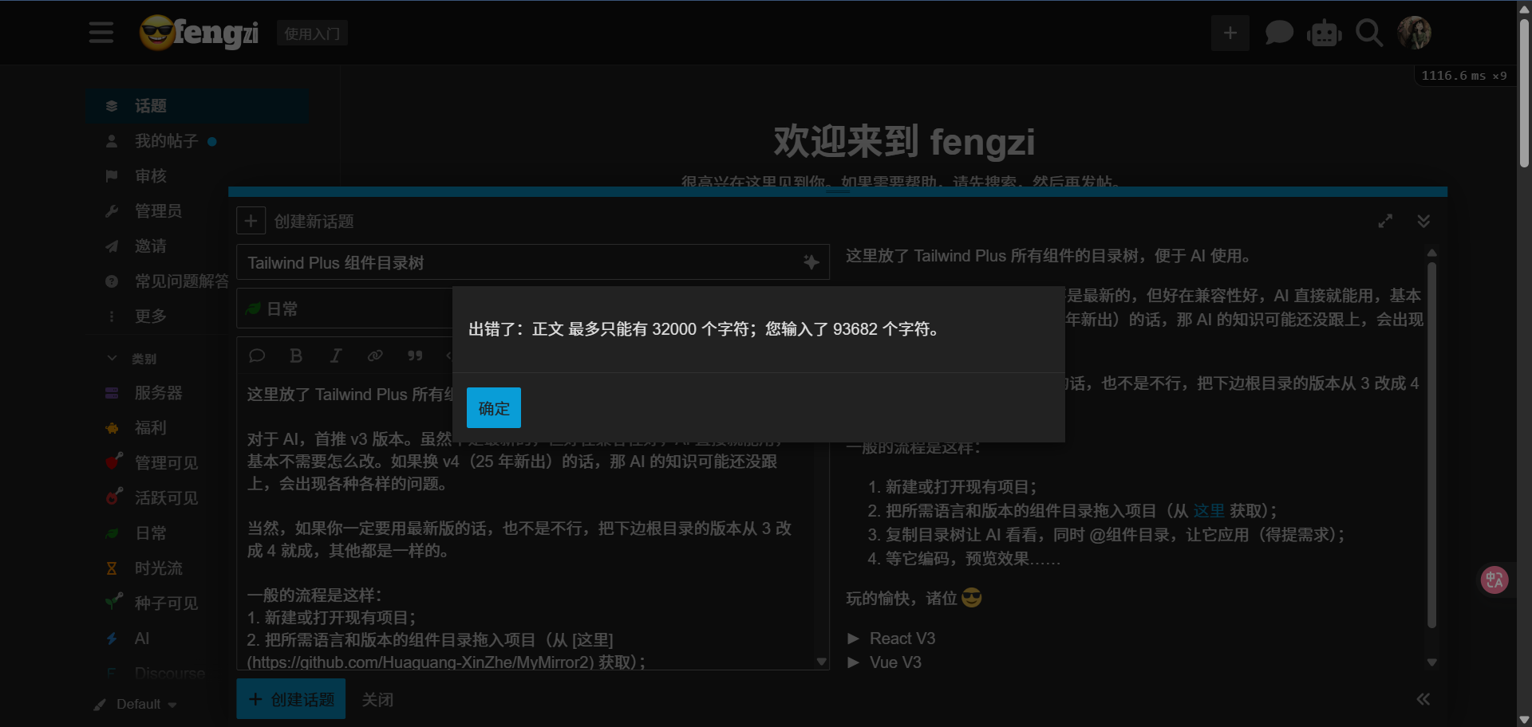Insert hyperlink via composer link icon

[x=375, y=356]
